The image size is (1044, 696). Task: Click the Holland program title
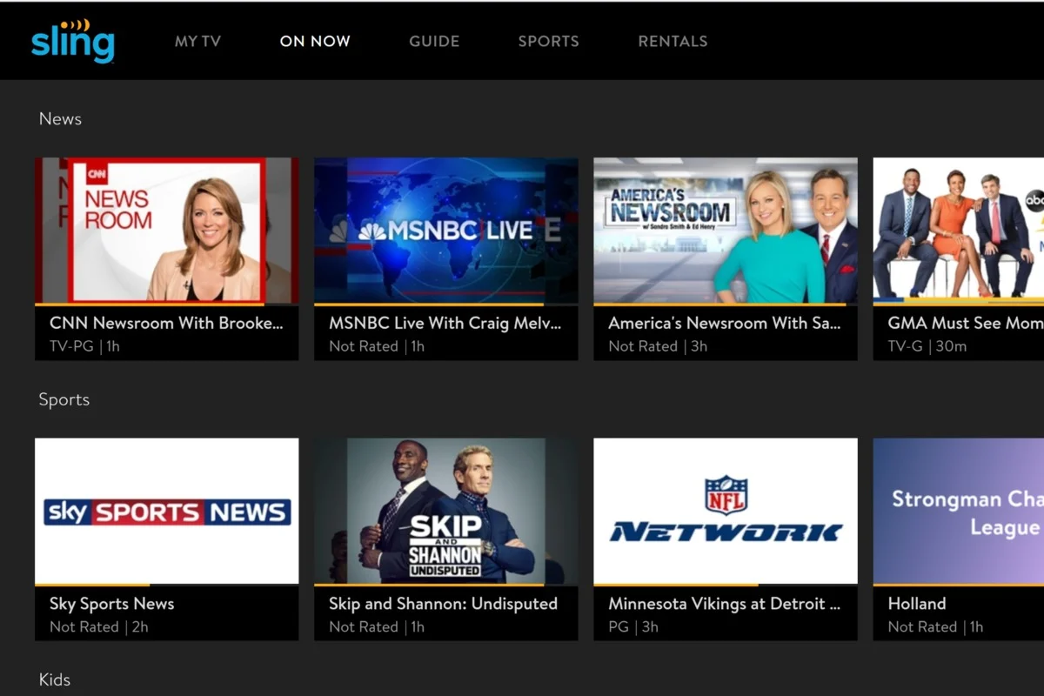917,604
